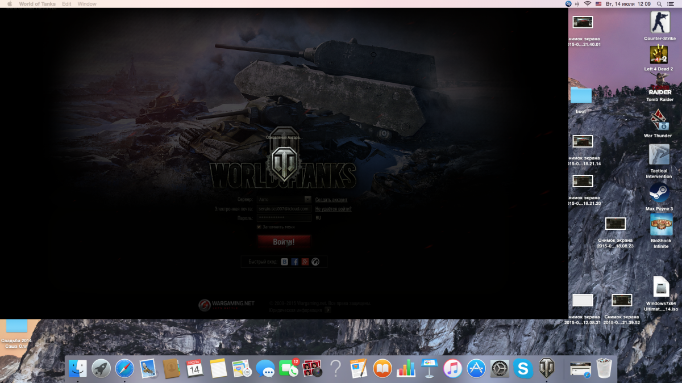Image resolution: width=682 pixels, height=383 pixels.
Task: Click the red Войти! login button
Action: coord(284,242)
